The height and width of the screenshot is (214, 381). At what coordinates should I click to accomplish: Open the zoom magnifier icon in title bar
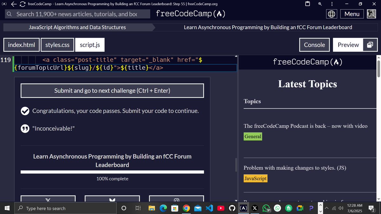[320, 4]
